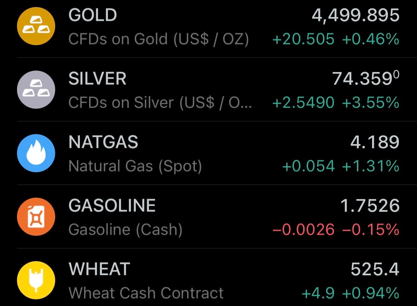Tap gasoline's red −0.15% change
The height and width of the screenshot is (306, 417).
pos(371,230)
